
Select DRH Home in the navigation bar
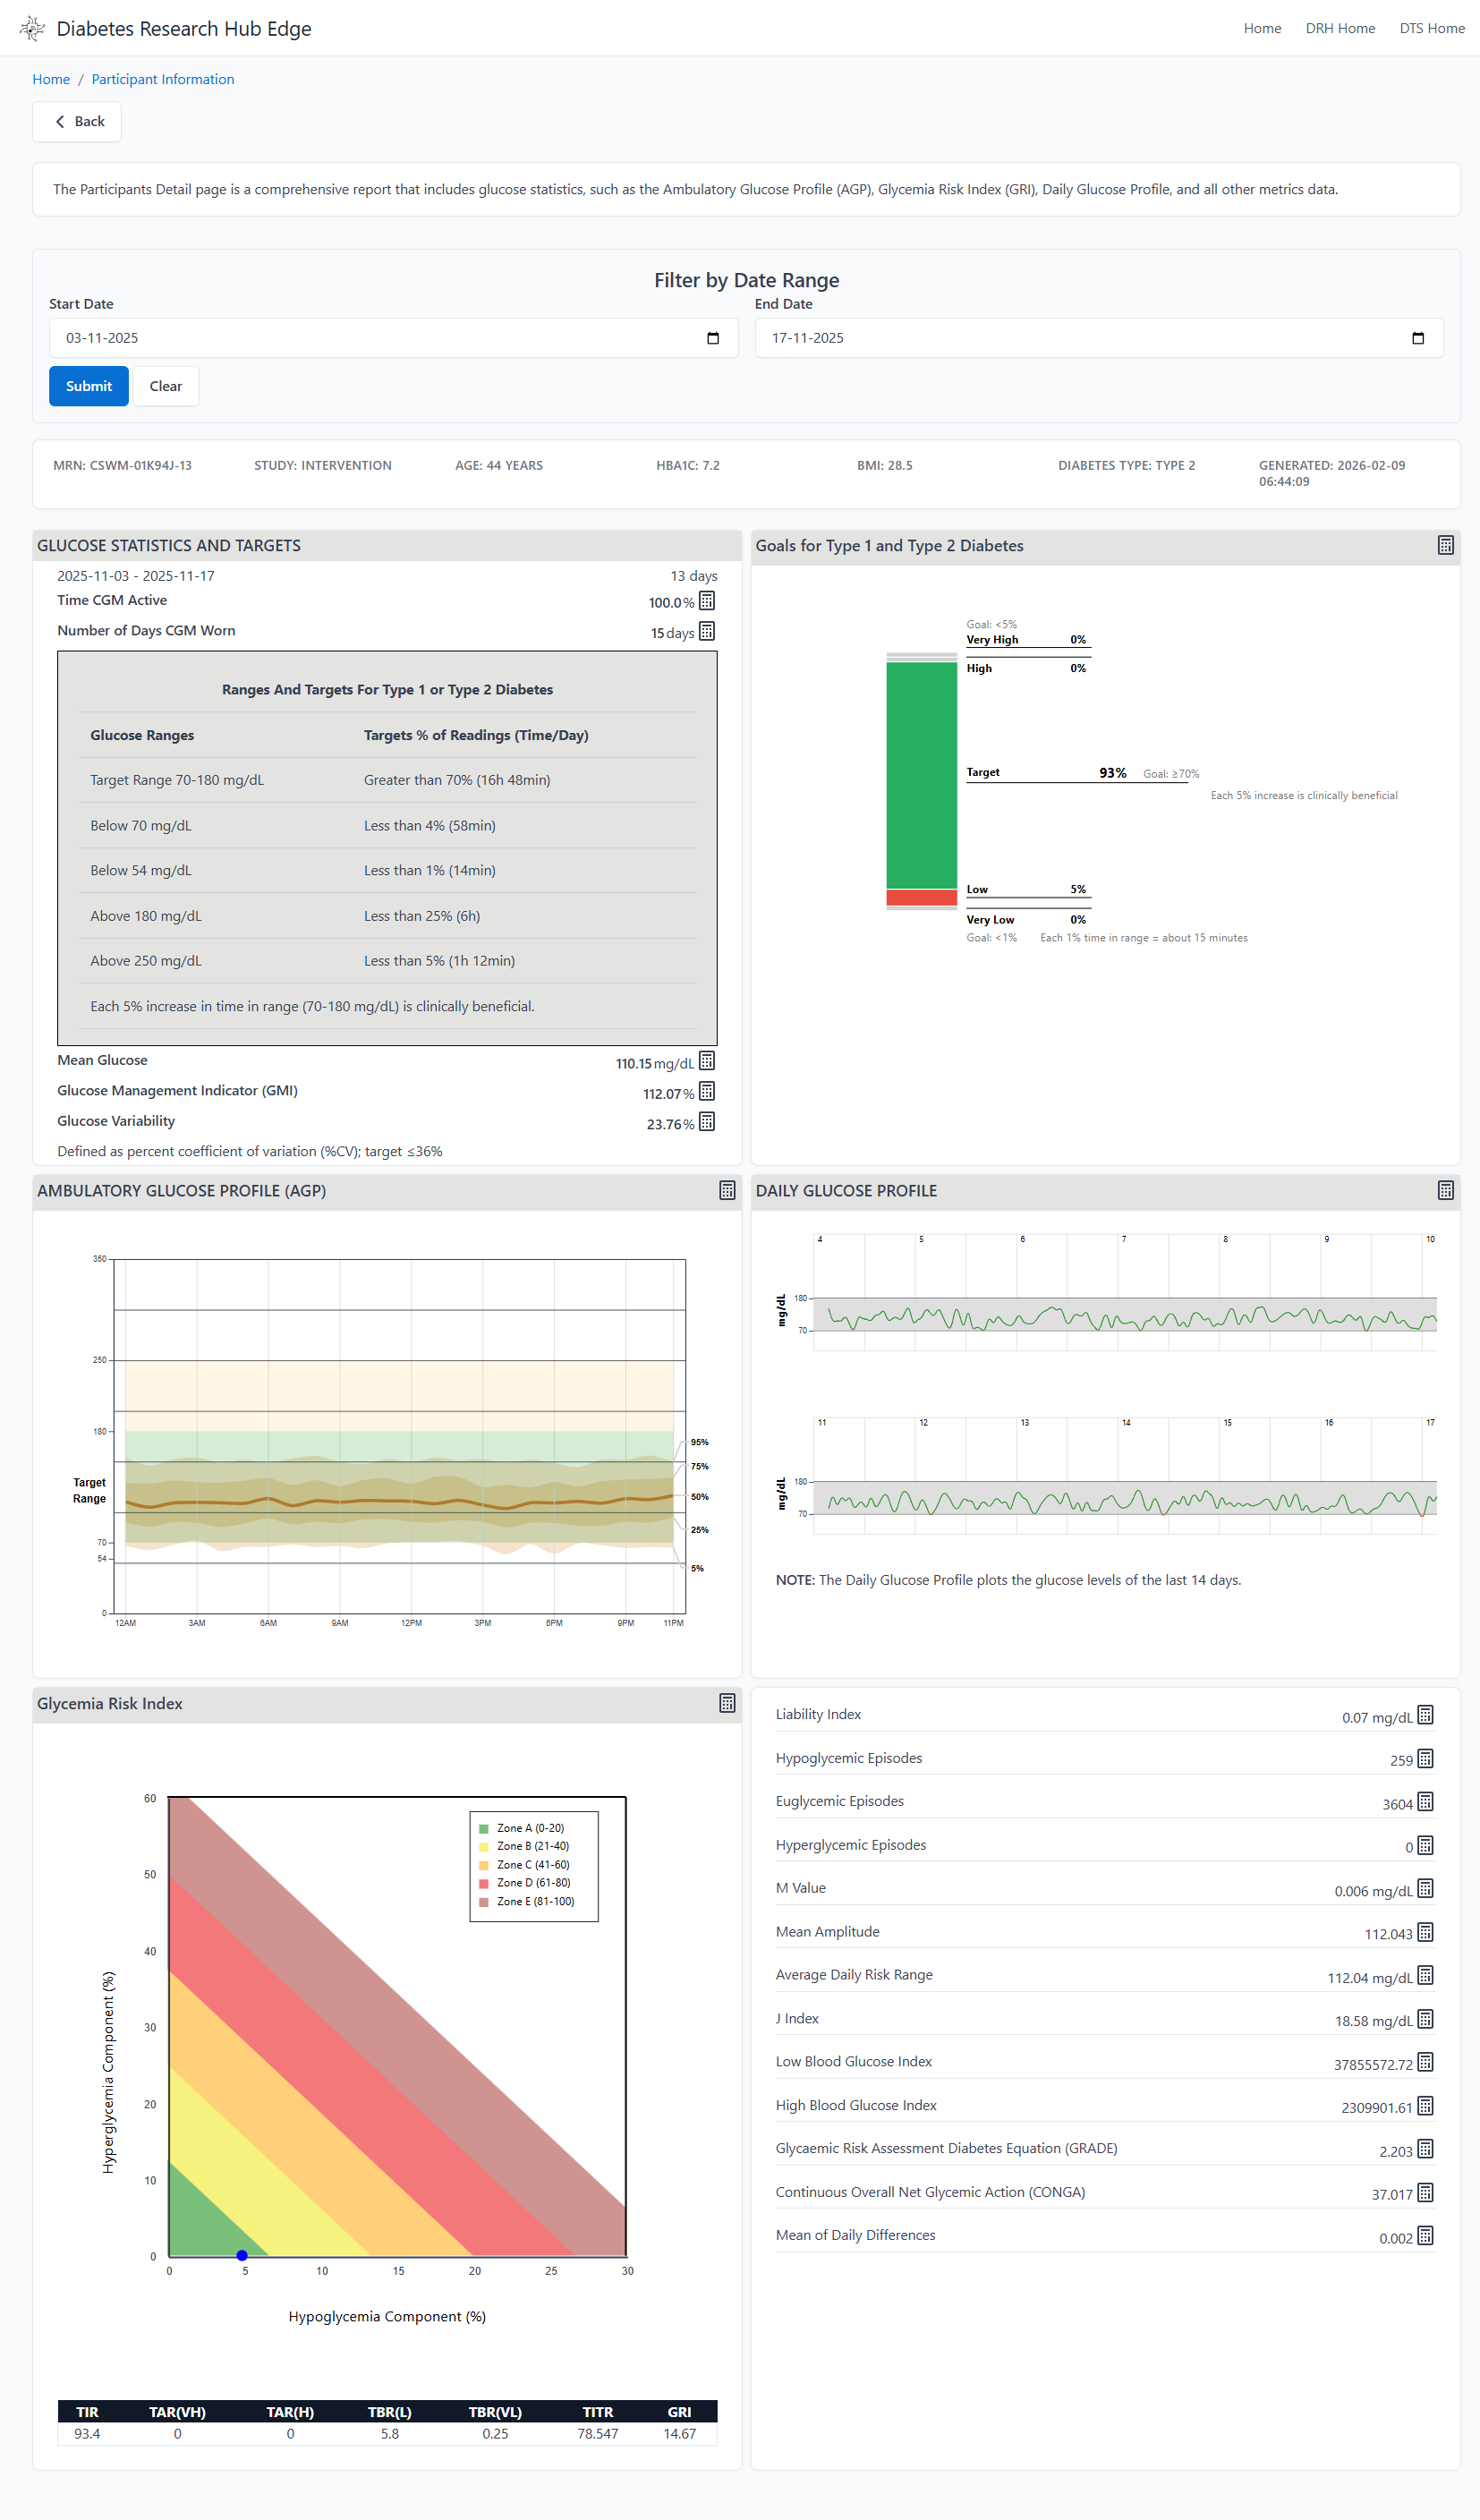[1340, 28]
